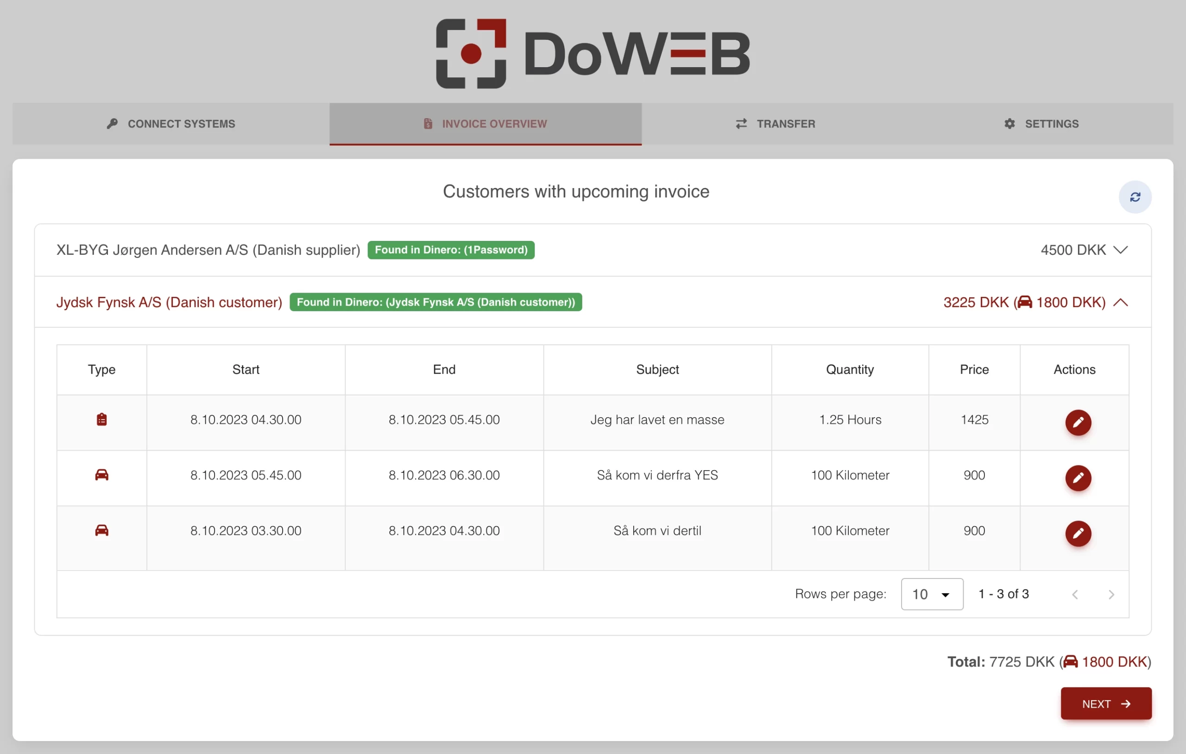Click XL-BYG Jørgen Andersen A/S customer name

pos(208,250)
